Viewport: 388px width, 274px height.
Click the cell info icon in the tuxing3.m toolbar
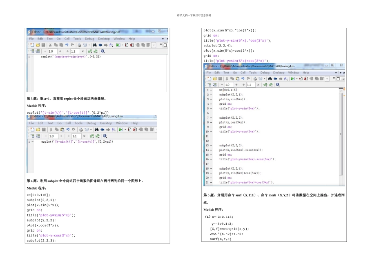tap(105, 136)
